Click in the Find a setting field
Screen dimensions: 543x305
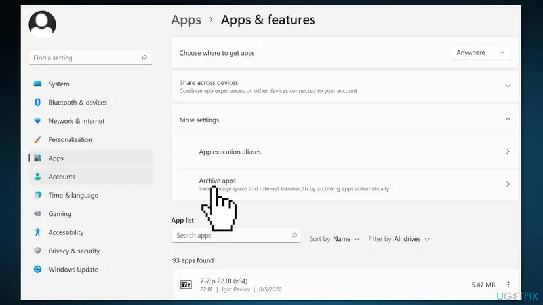(90, 58)
